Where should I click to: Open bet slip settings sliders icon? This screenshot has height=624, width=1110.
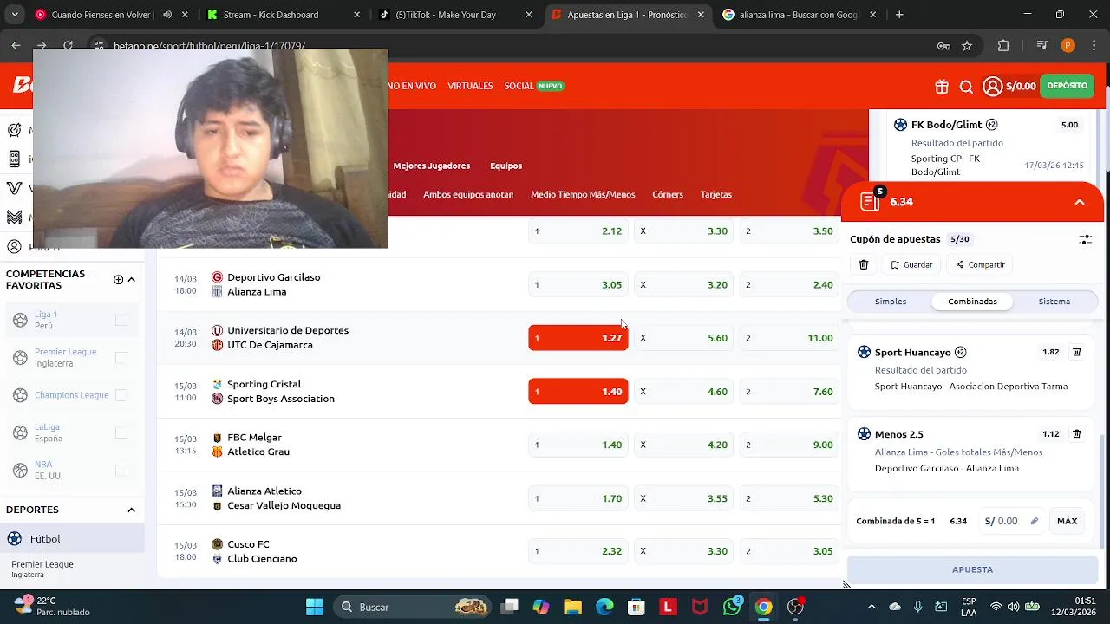pyautogui.click(x=1085, y=239)
